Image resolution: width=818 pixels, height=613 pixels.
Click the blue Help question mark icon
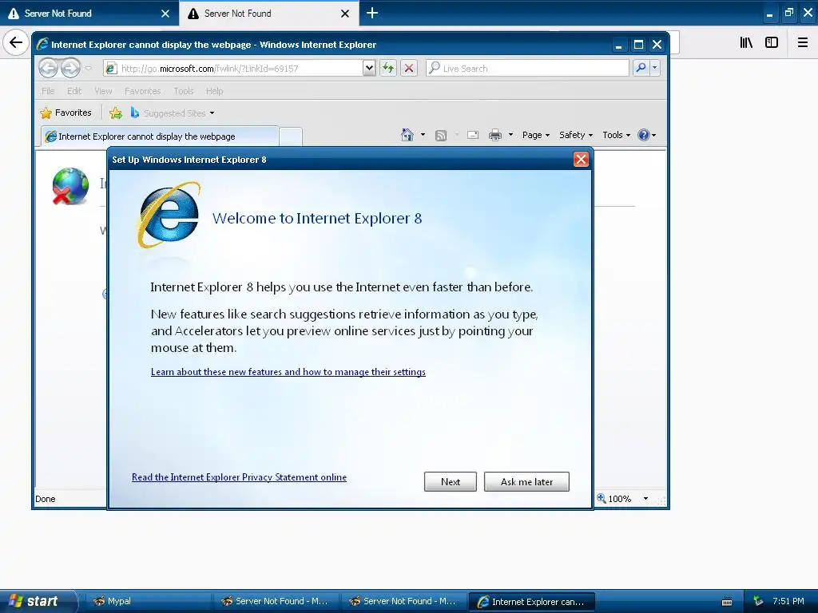pos(644,135)
